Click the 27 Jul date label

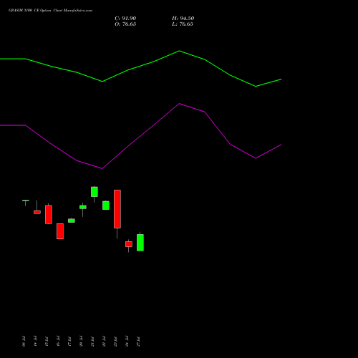pos(138,342)
